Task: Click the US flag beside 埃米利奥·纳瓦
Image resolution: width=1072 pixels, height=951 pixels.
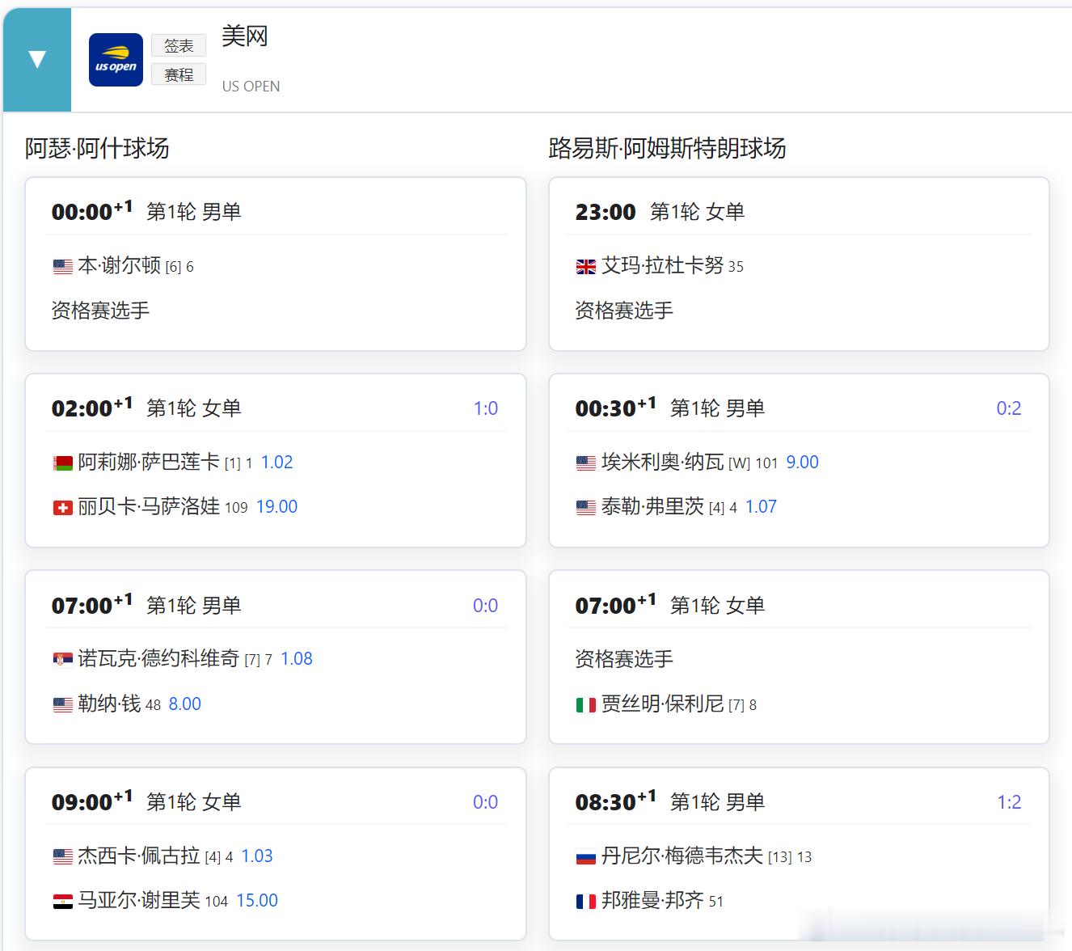Action: (586, 463)
